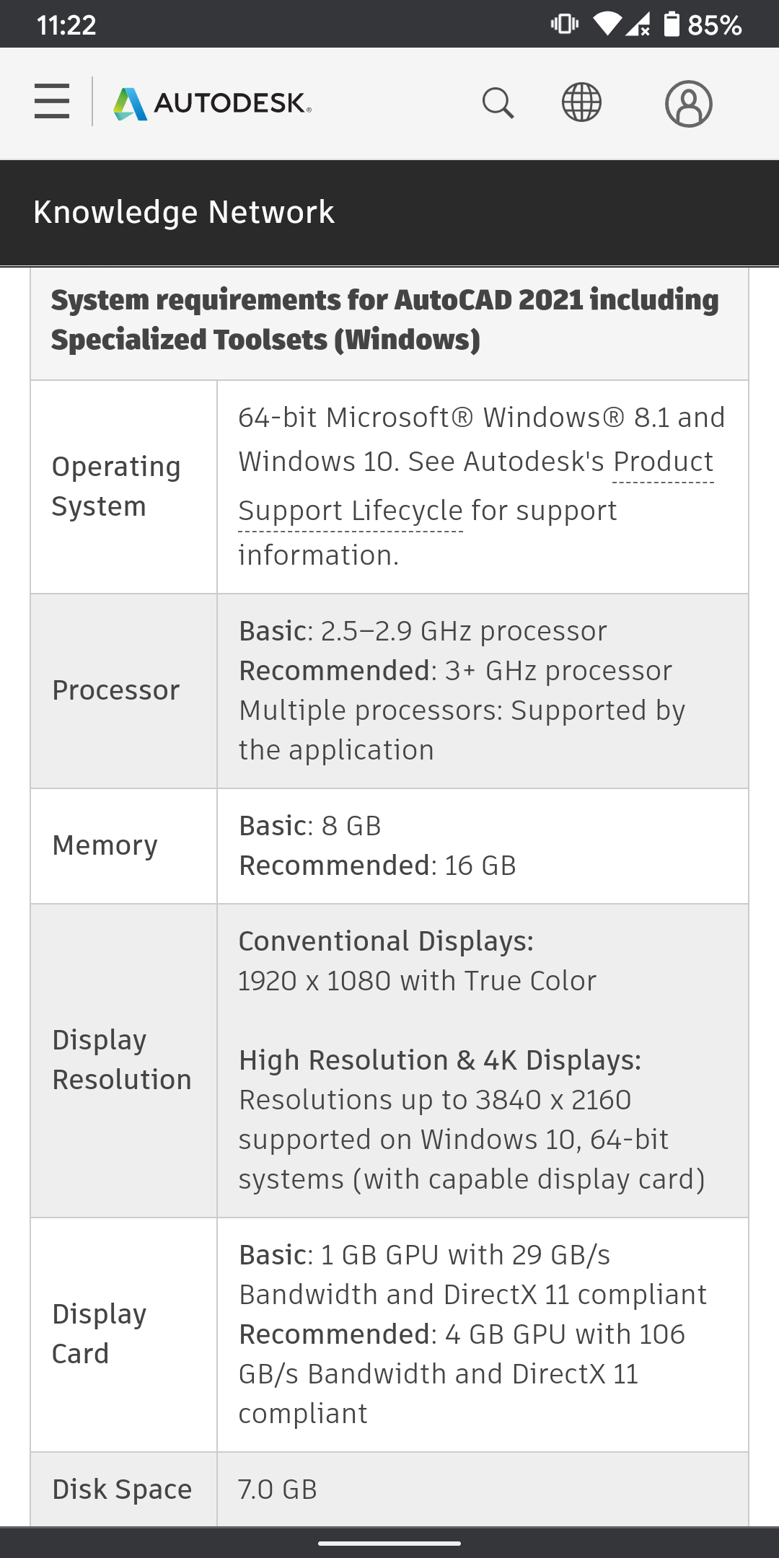Viewport: 779px width, 1558px height.
Task: Open the user account profile icon
Action: click(688, 104)
